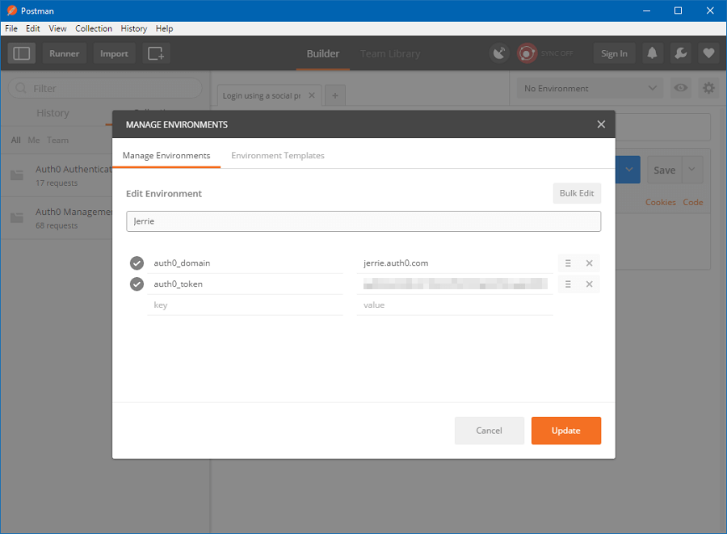Open settings wrench icon
This screenshot has width=727, height=534.
681,53
